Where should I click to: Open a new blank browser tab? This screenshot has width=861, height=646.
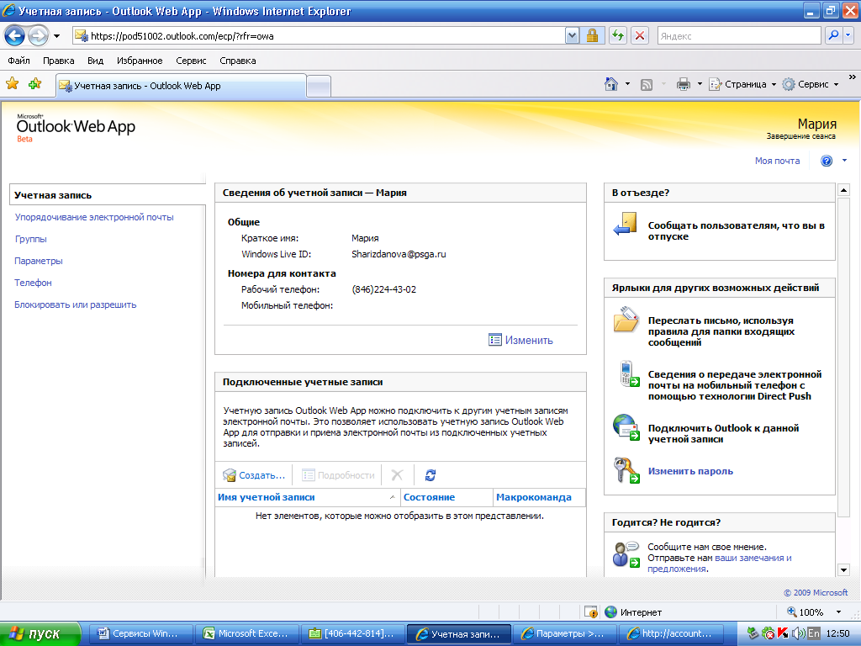319,87
